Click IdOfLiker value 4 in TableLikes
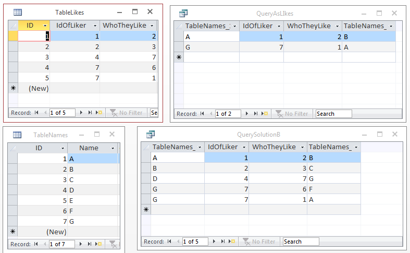Image resolution: width=410 pixels, height=253 pixels. click(75, 57)
